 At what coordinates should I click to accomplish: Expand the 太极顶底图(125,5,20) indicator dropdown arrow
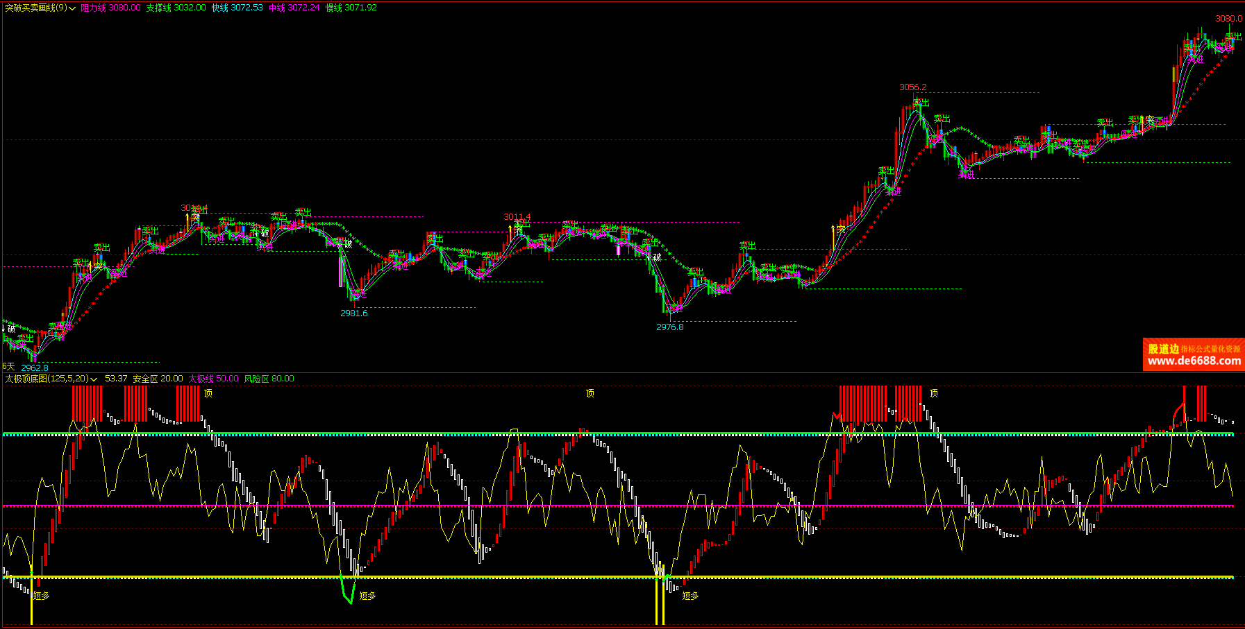click(x=94, y=379)
